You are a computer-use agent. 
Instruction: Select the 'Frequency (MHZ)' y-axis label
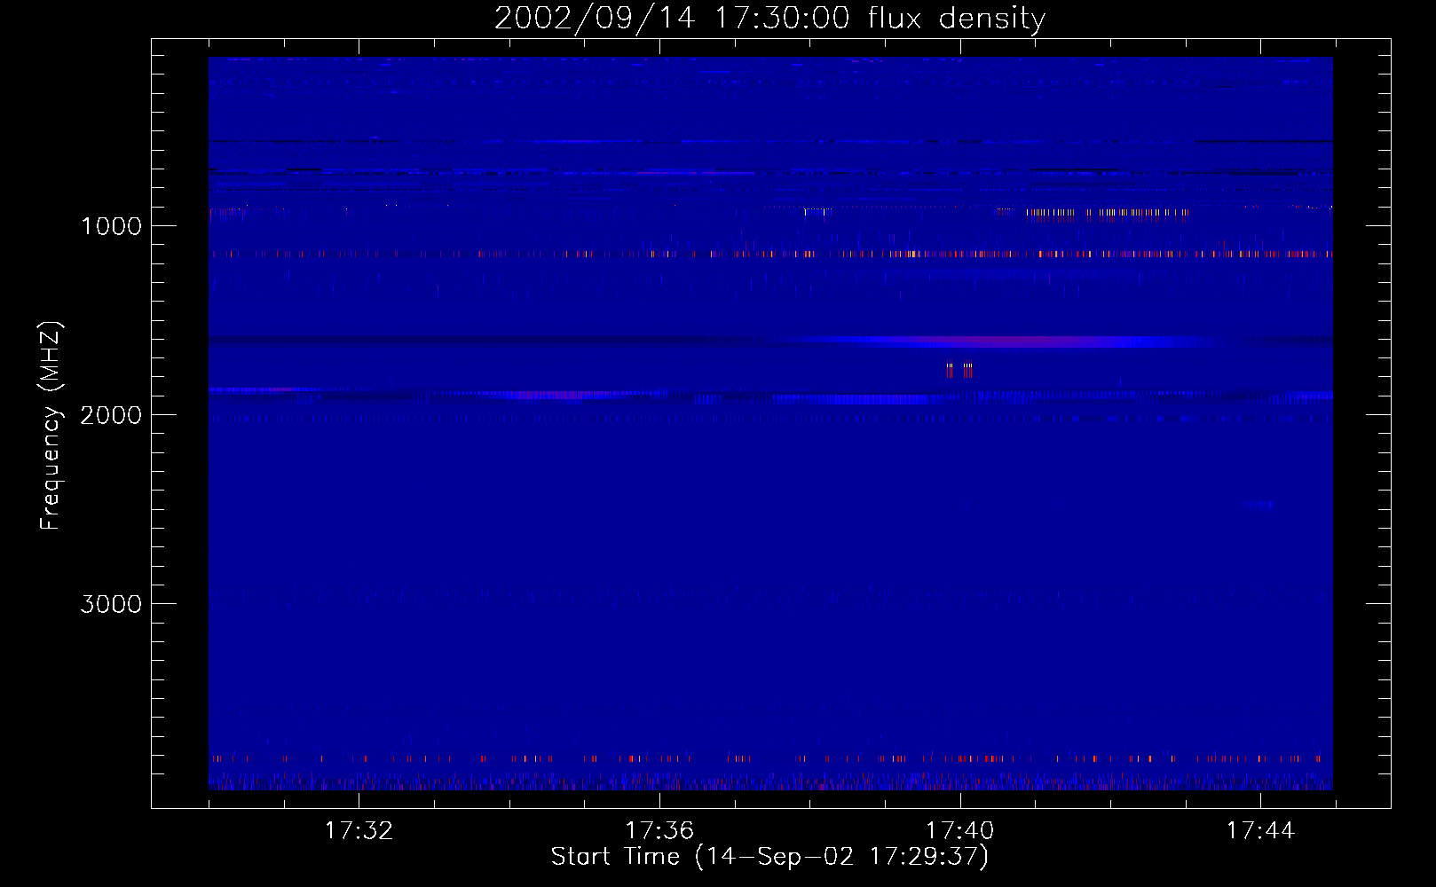(x=51, y=426)
